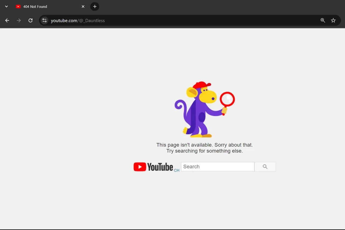Image resolution: width=345 pixels, height=230 pixels.
Task: Expand the tab search arrow at top left
Action: [6, 6]
